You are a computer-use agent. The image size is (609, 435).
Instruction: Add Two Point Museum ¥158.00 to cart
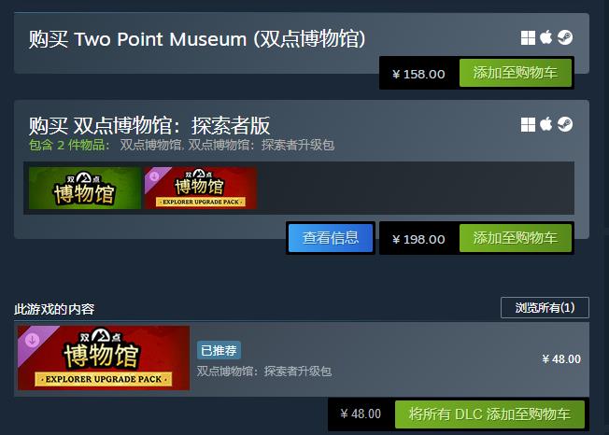pyautogui.click(x=516, y=73)
